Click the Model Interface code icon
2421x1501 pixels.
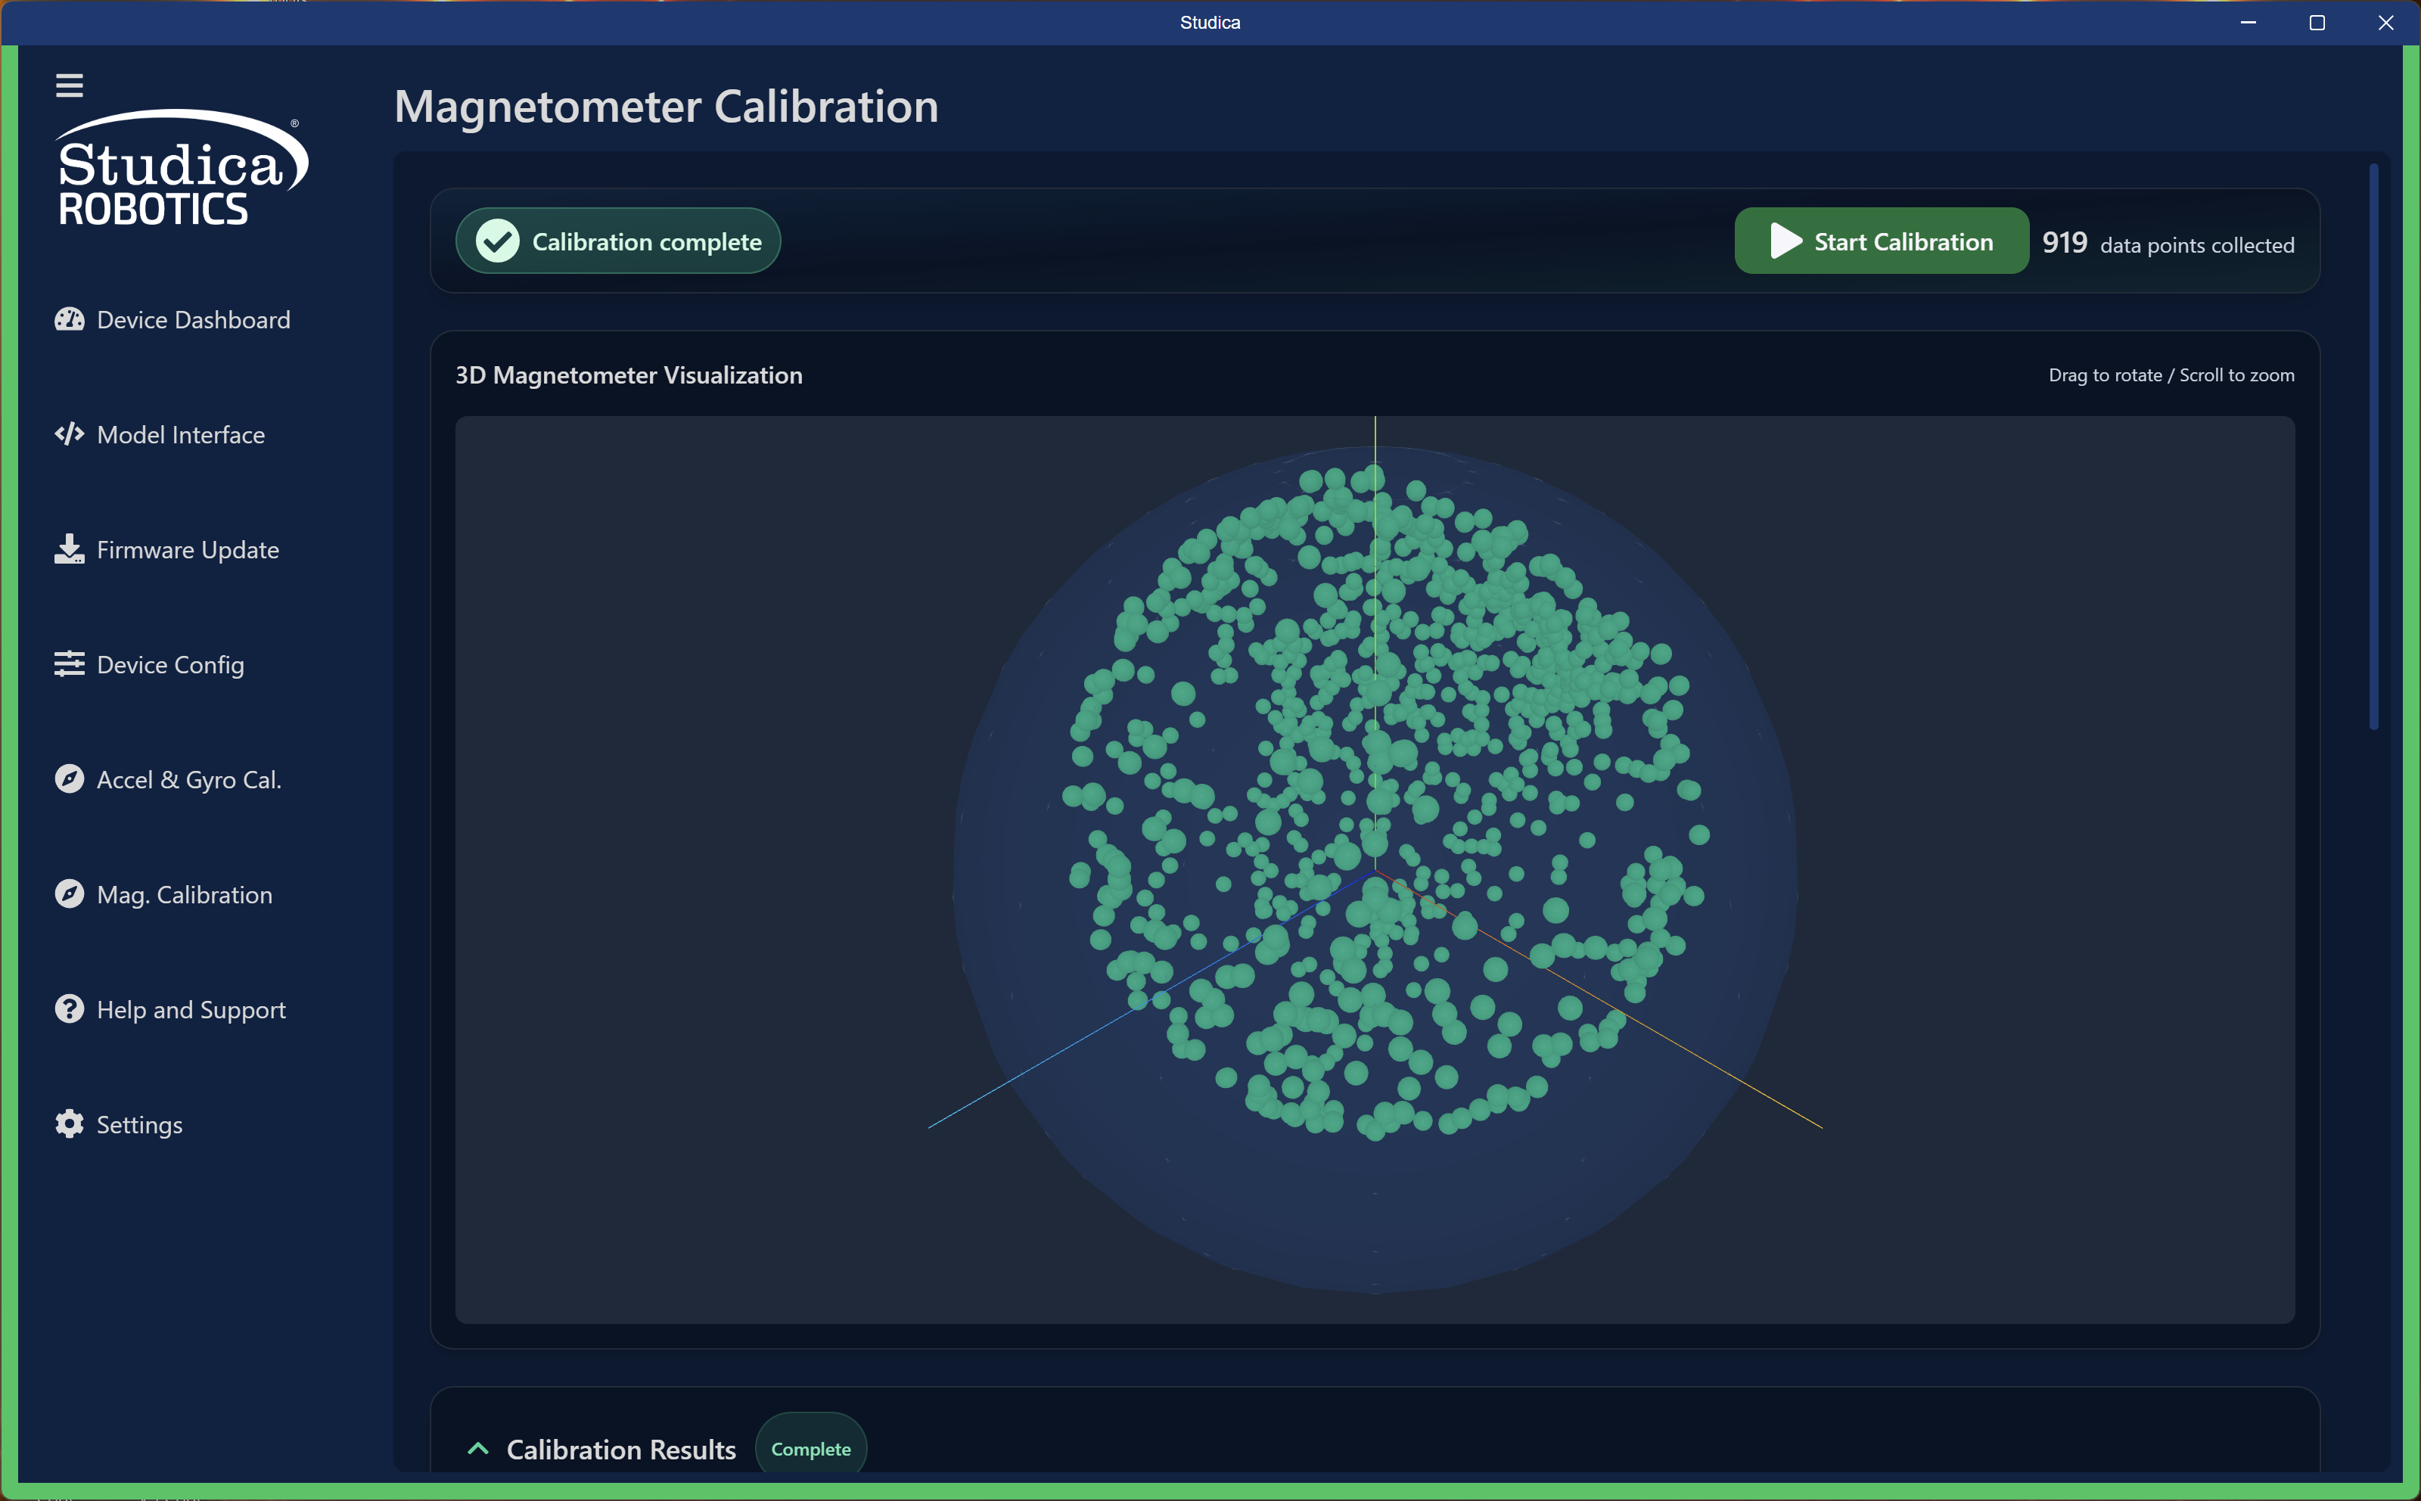pyautogui.click(x=69, y=435)
